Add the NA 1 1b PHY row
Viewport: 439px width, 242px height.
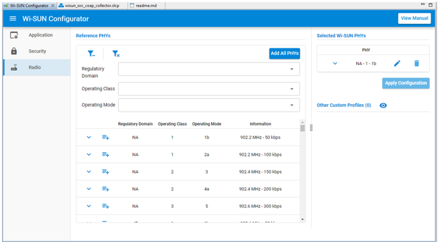click(105, 138)
